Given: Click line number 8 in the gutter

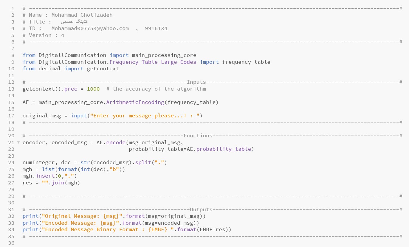Looking at the screenshot, I should click(x=13, y=55).
